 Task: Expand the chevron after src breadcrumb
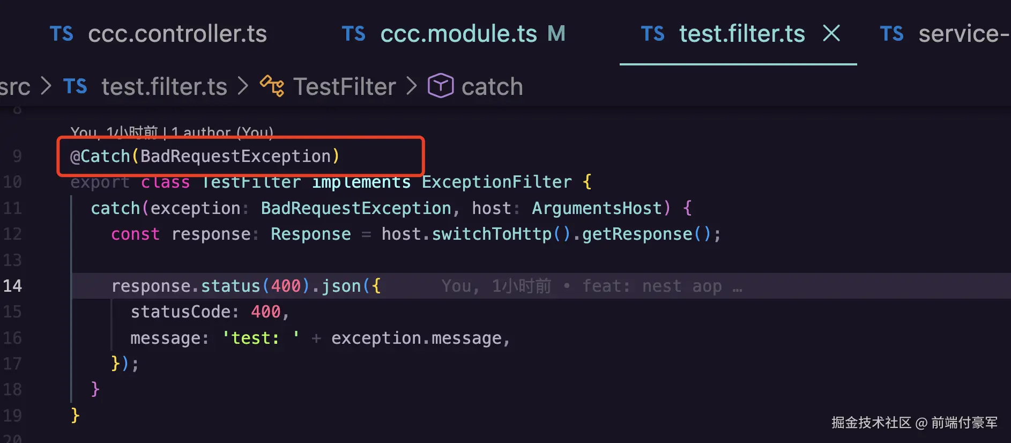[x=47, y=86]
